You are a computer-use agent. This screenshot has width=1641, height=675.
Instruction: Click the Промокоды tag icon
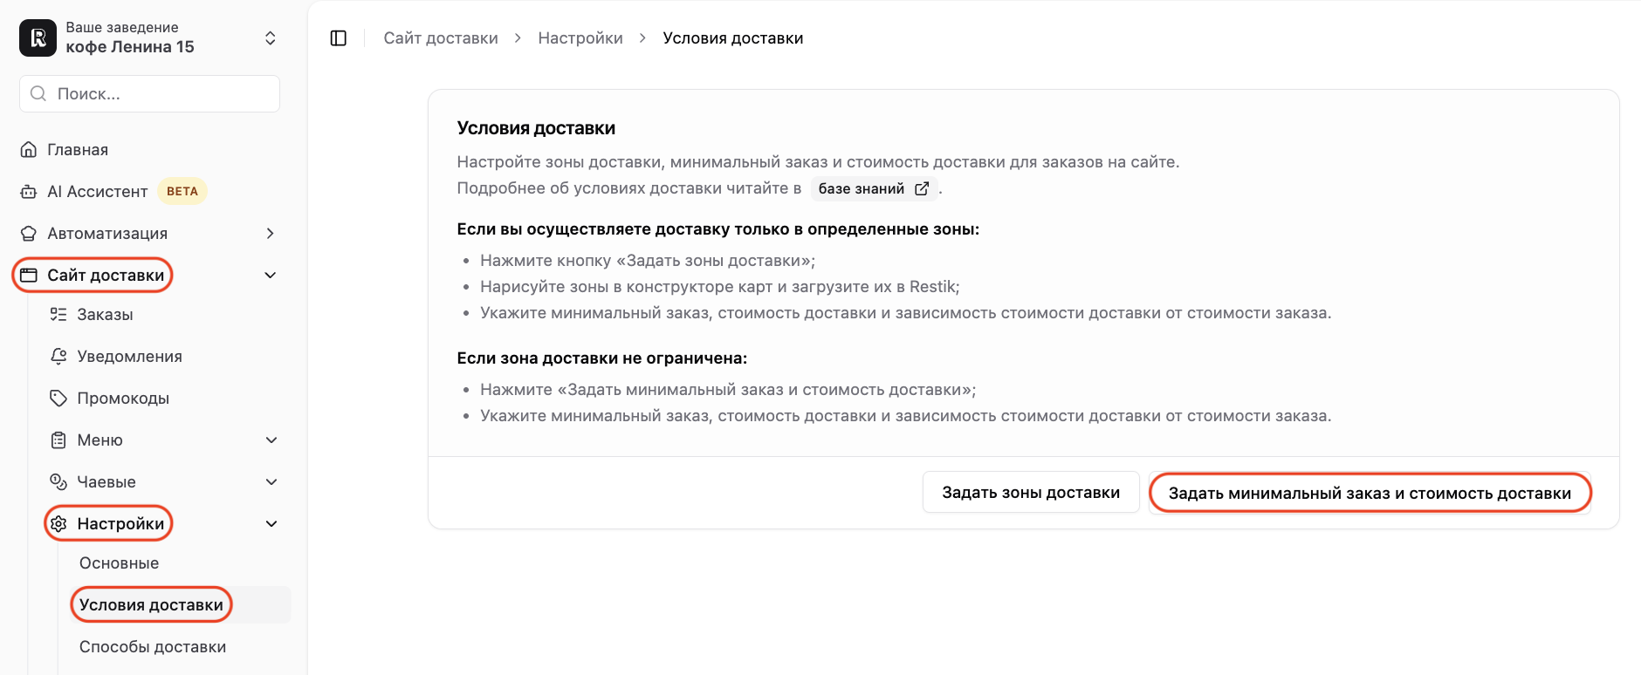coord(58,399)
